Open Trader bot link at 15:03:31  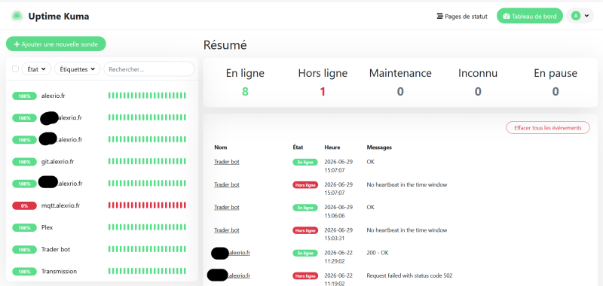(227, 230)
